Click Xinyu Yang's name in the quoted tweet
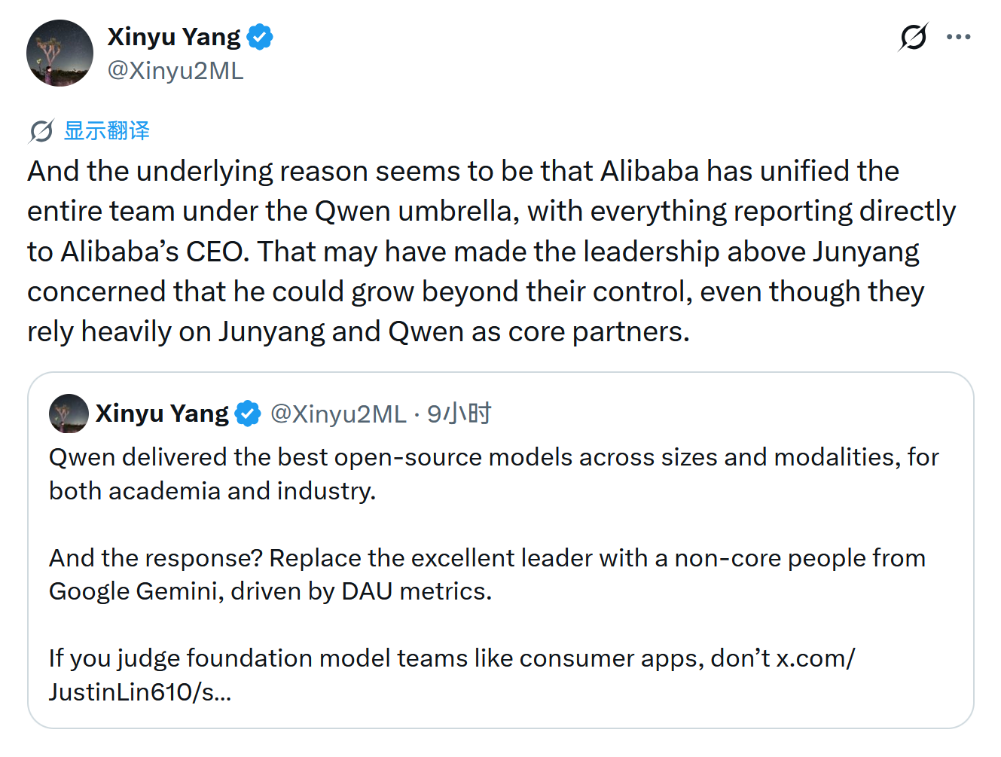This screenshot has height=757, width=1001. tap(162, 414)
